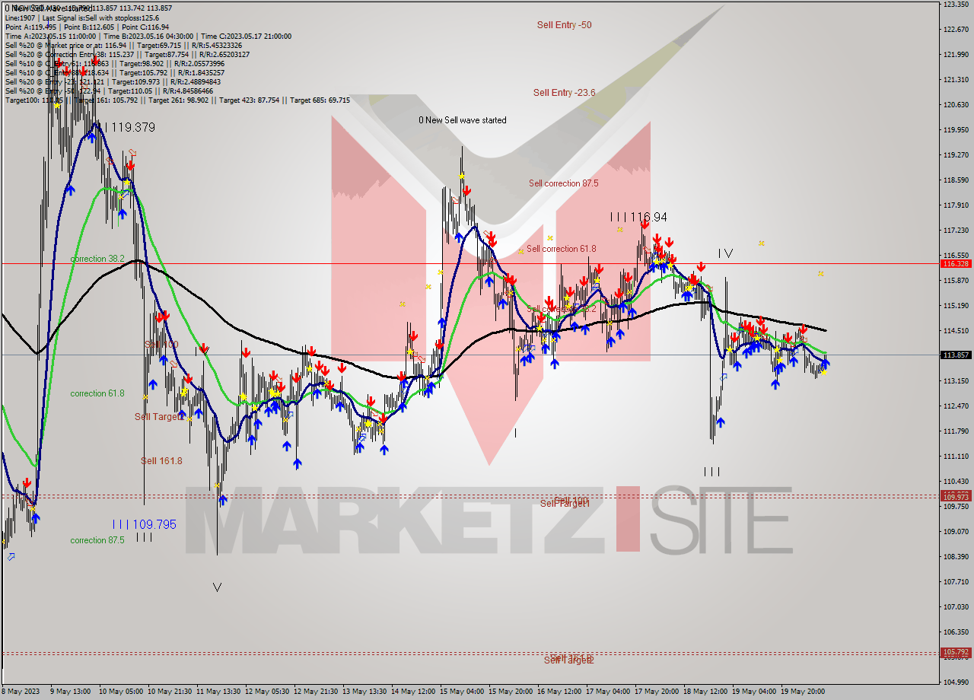Select the '0 New Sell wave started' annotation
This screenshot has width=974, height=700.
(x=463, y=120)
